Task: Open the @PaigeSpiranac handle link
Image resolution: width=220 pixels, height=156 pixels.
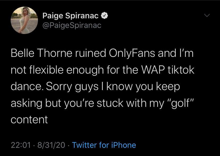Action: [72, 25]
